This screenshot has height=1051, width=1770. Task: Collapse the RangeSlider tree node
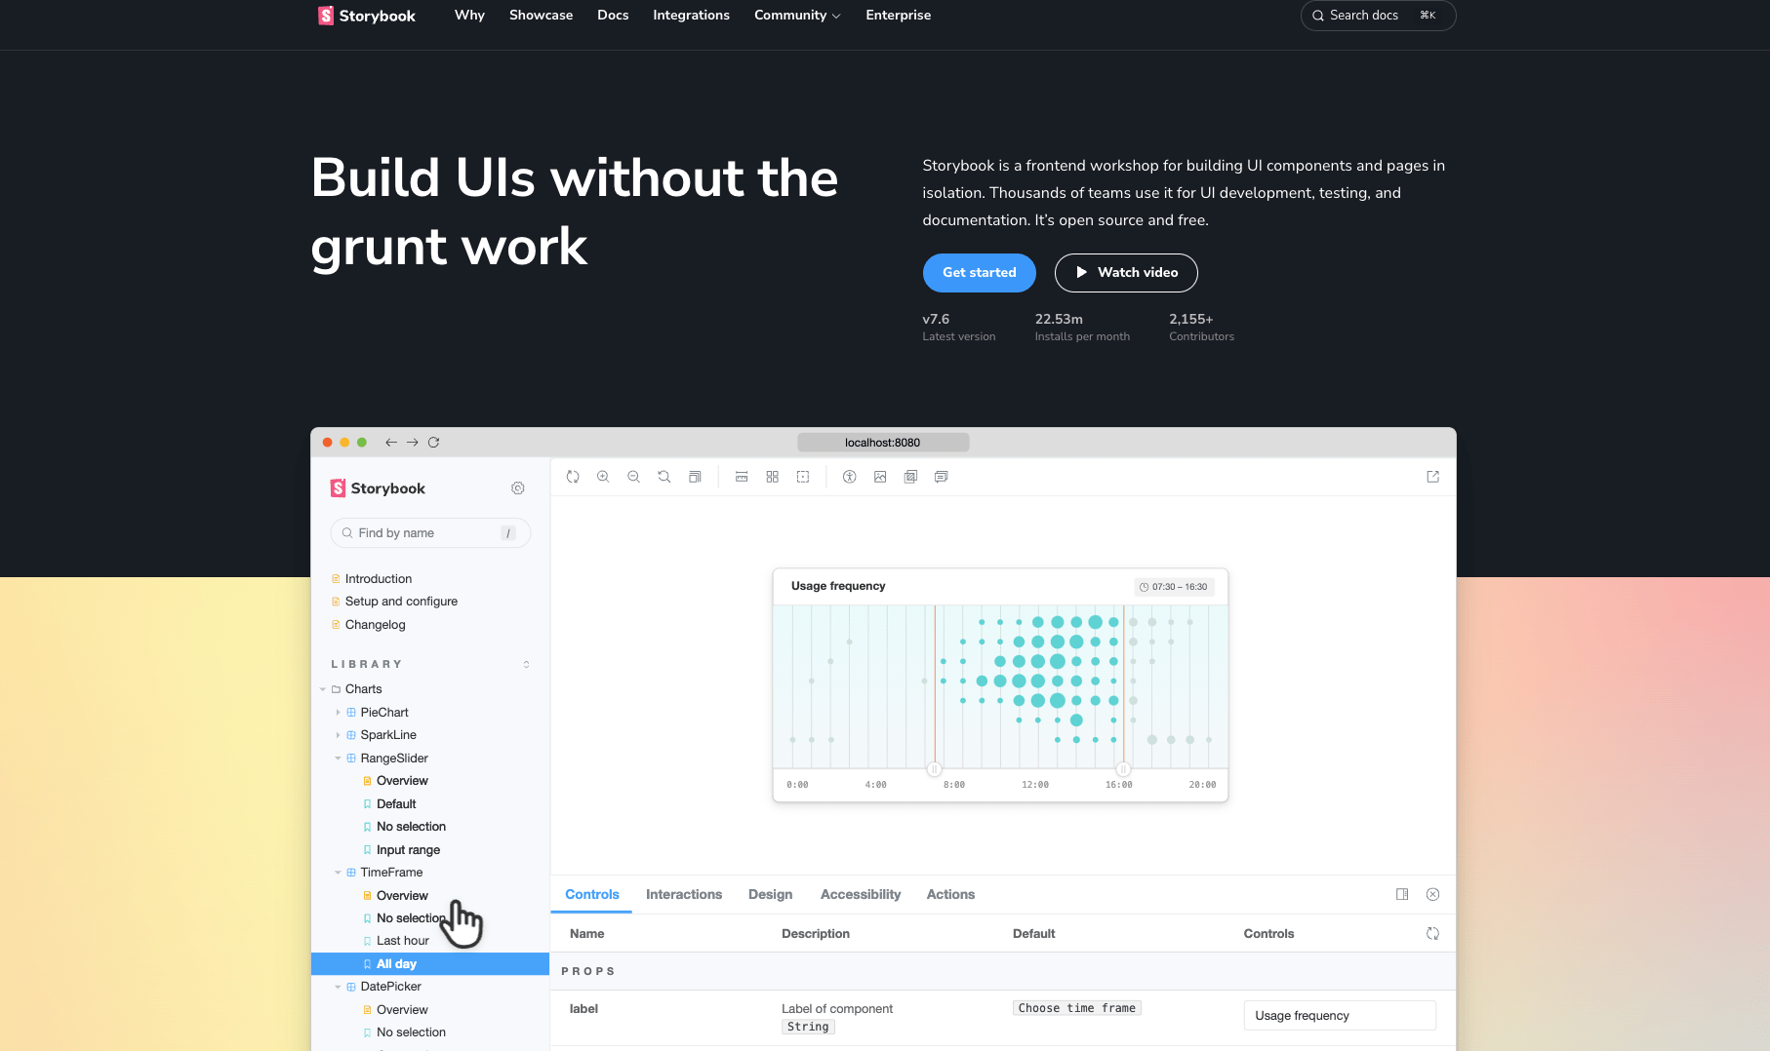[339, 759]
